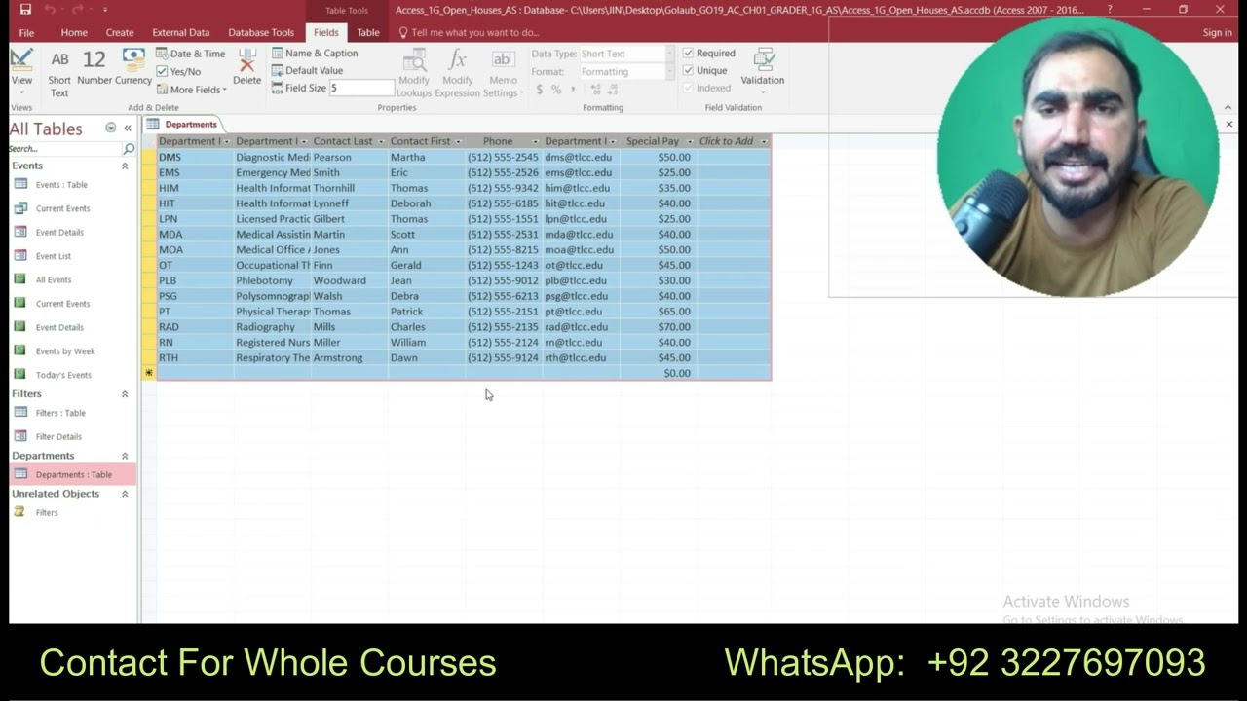This screenshot has width=1247, height=701.
Task: Switch to the Database Tools tab
Action: [261, 32]
